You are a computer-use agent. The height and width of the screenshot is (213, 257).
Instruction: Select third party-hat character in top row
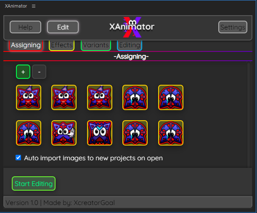[x=100, y=97]
